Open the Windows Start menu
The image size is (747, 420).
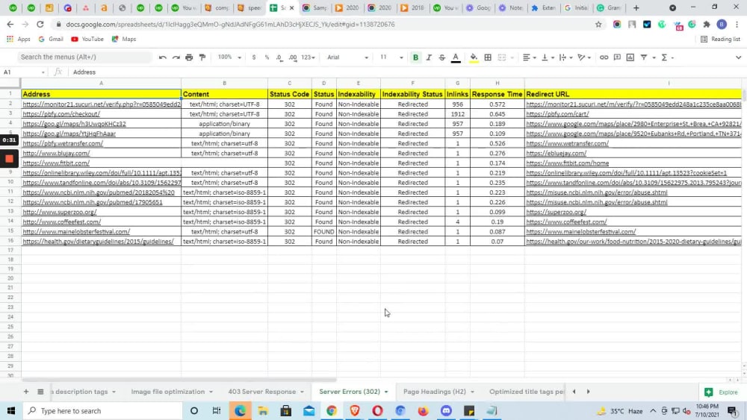[x=11, y=410]
